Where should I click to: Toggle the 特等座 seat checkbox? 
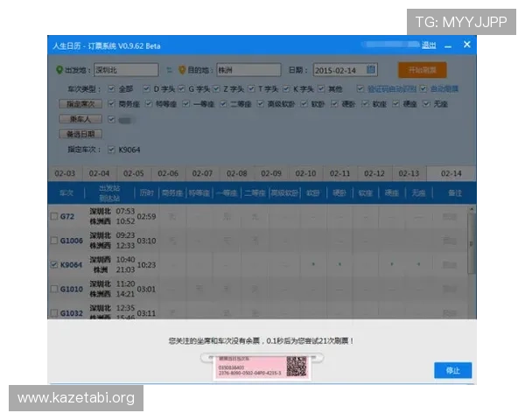[x=149, y=104]
